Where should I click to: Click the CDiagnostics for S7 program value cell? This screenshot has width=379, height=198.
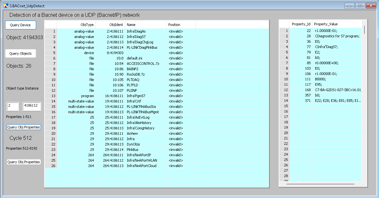[337, 36]
